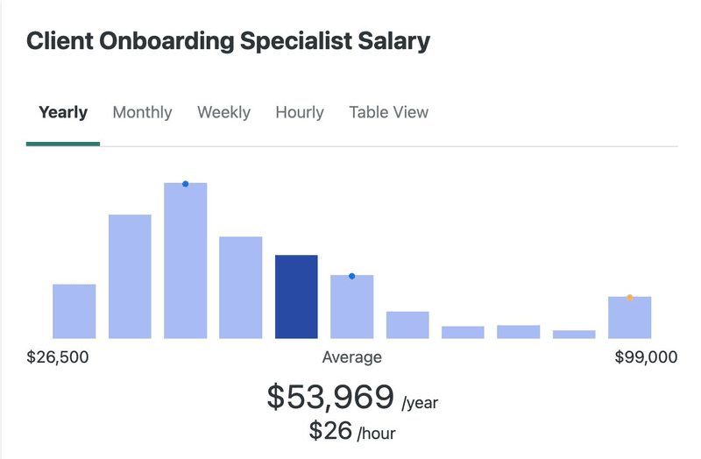Screen dimensions: 701x459
Task: Switch to the Yearly tab
Action: pyautogui.click(x=63, y=112)
